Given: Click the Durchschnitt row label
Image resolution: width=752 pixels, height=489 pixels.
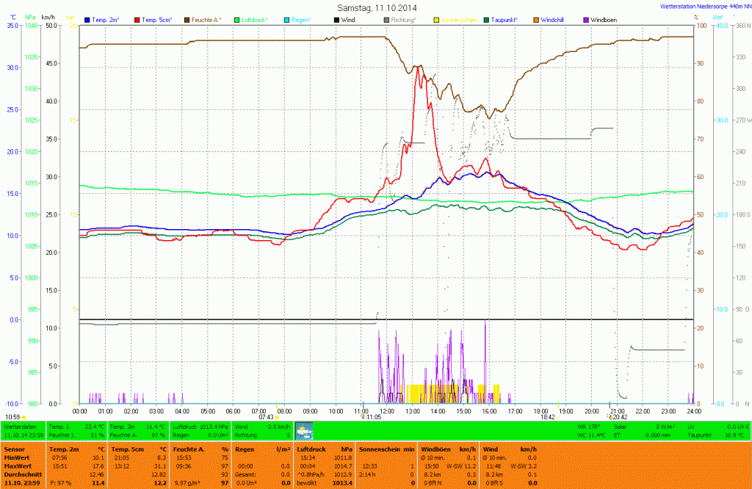Looking at the screenshot, I should 22,474.
